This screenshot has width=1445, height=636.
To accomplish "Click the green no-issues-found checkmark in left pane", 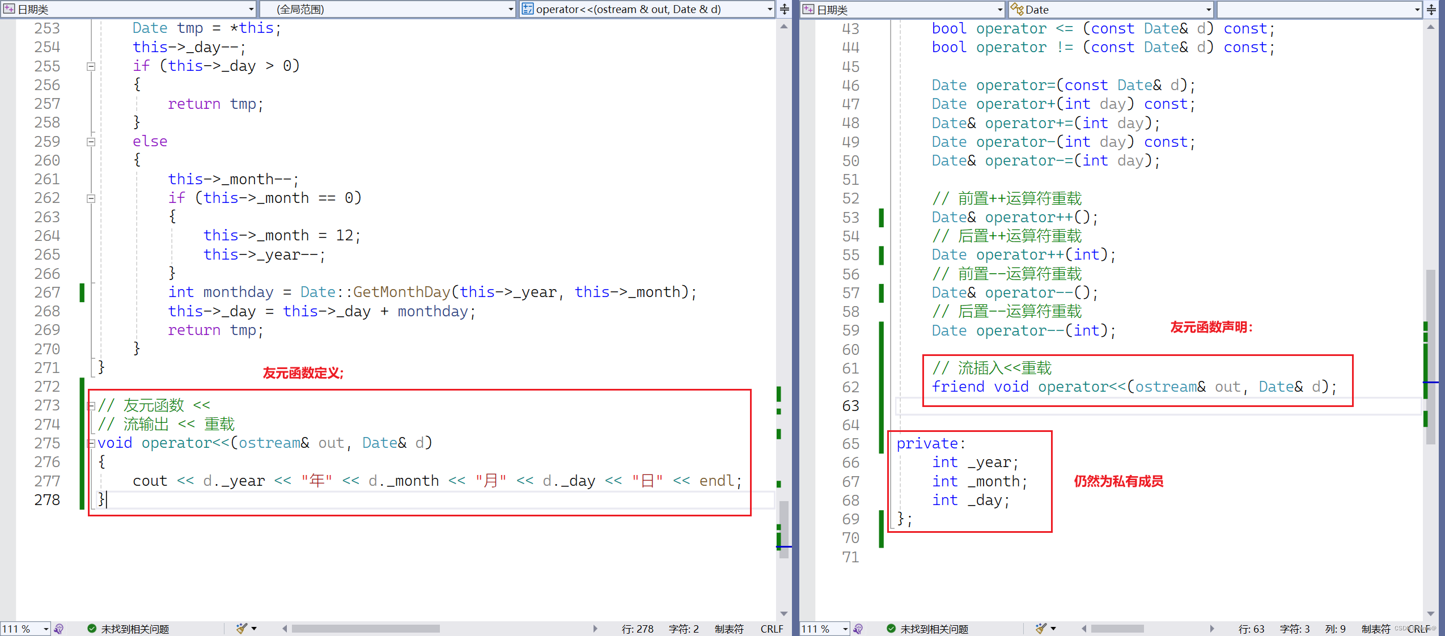I will point(92,629).
